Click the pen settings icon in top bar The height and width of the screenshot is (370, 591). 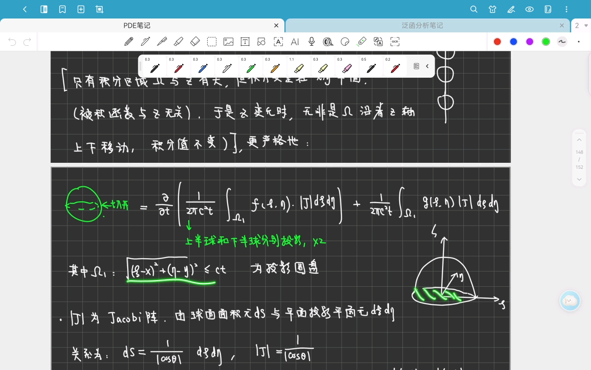511,9
